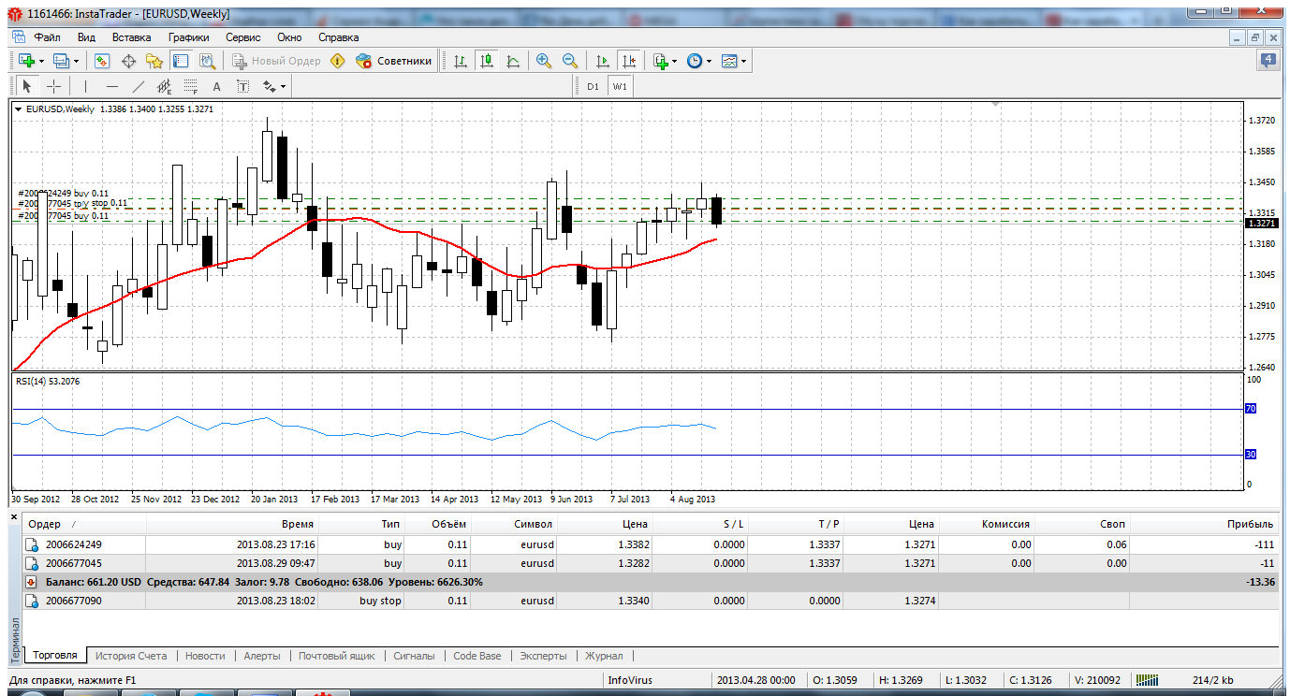1290x696 pixels.
Task: Click the zoom out magnifier icon
Action: (569, 61)
